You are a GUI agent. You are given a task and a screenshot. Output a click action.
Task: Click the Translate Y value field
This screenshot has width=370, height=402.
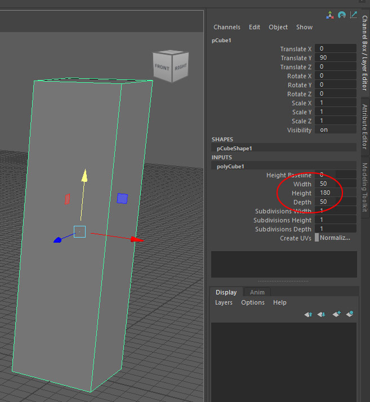tap(335, 58)
